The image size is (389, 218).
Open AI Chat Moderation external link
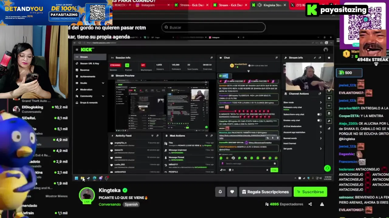point(321,126)
